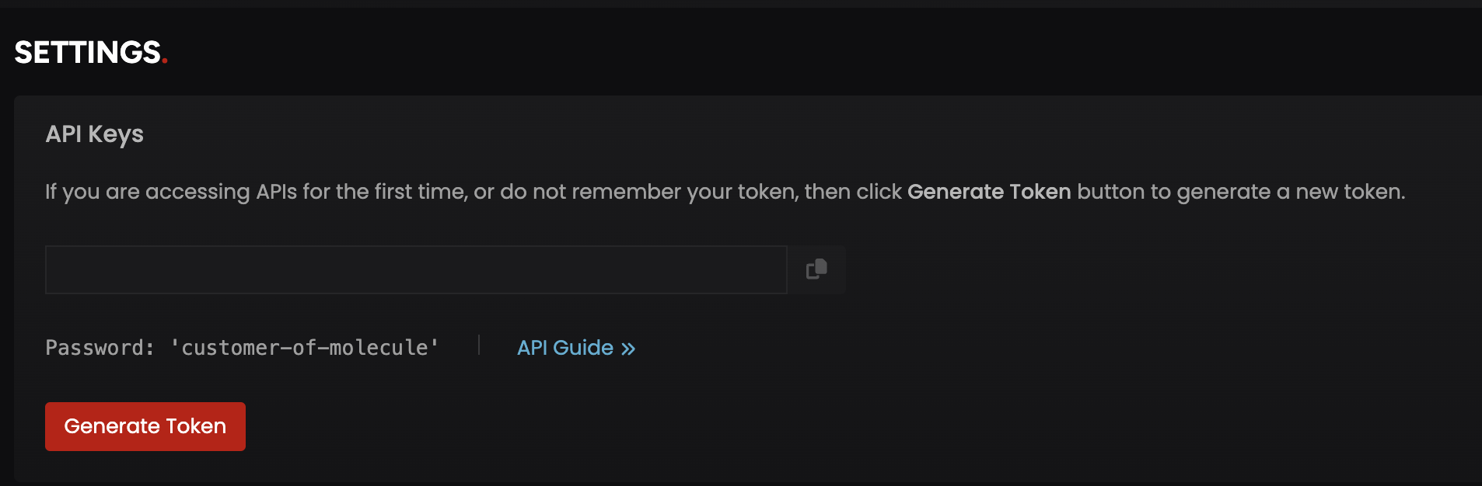Click the SETTINGS page heading
1482x486 pixels.
[87, 53]
